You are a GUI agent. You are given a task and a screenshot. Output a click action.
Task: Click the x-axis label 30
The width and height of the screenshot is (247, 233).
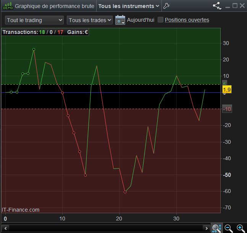pyautogui.click(x=176, y=219)
